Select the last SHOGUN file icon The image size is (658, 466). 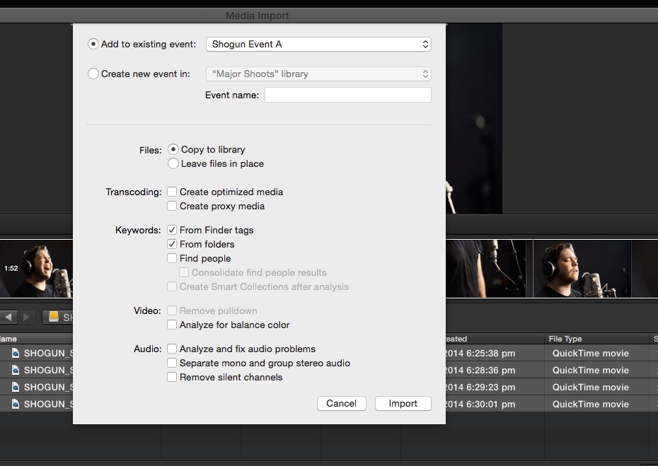(15, 404)
